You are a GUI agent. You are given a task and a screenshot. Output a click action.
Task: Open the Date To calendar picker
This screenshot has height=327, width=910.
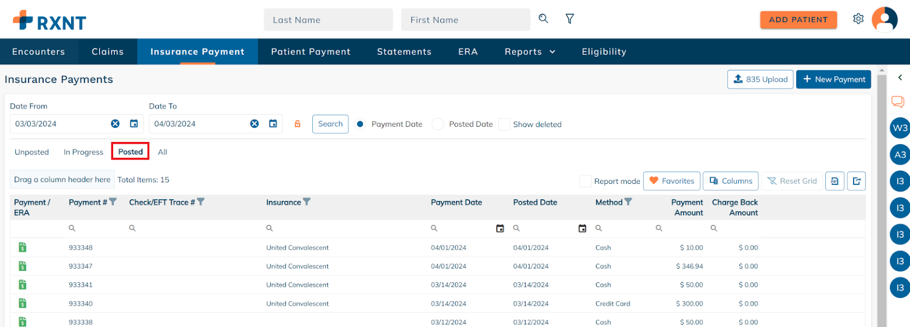[273, 124]
